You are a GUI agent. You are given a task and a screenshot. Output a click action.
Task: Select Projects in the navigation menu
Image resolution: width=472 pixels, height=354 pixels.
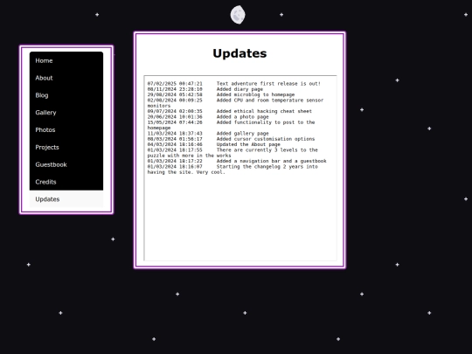[x=66, y=147]
